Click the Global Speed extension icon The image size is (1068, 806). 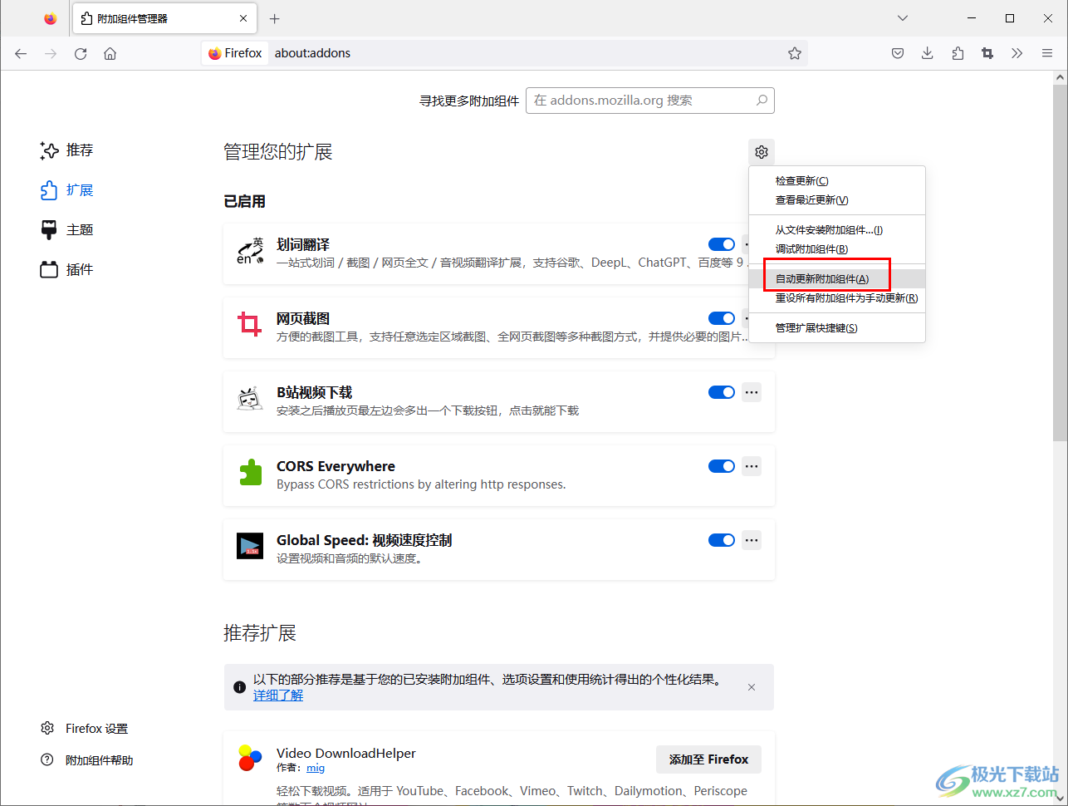pyautogui.click(x=250, y=546)
